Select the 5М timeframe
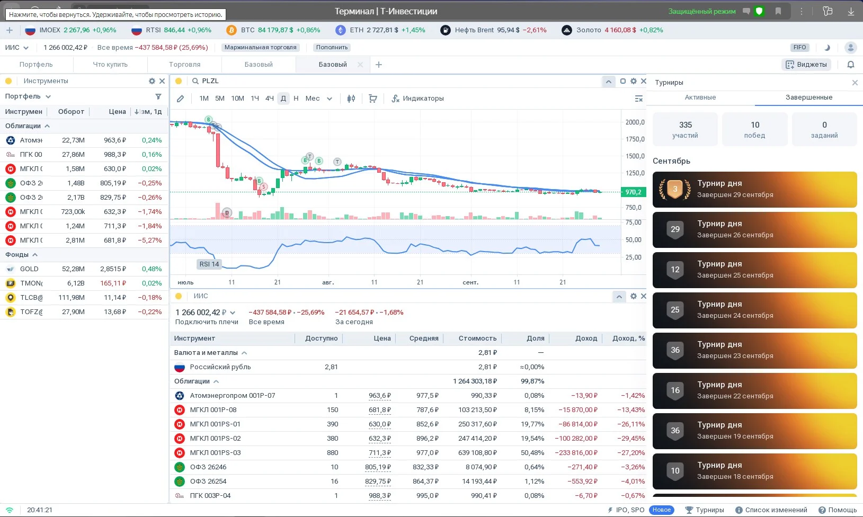 pos(220,99)
